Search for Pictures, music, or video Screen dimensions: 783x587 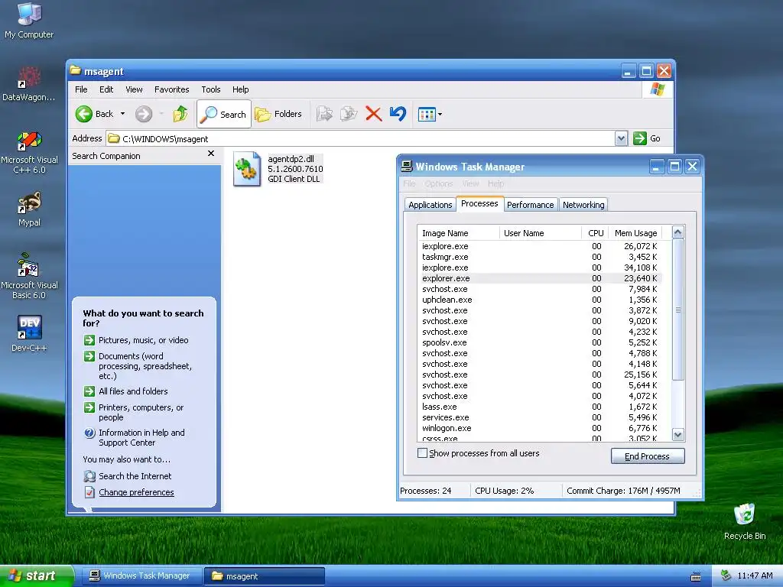point(136,340)
